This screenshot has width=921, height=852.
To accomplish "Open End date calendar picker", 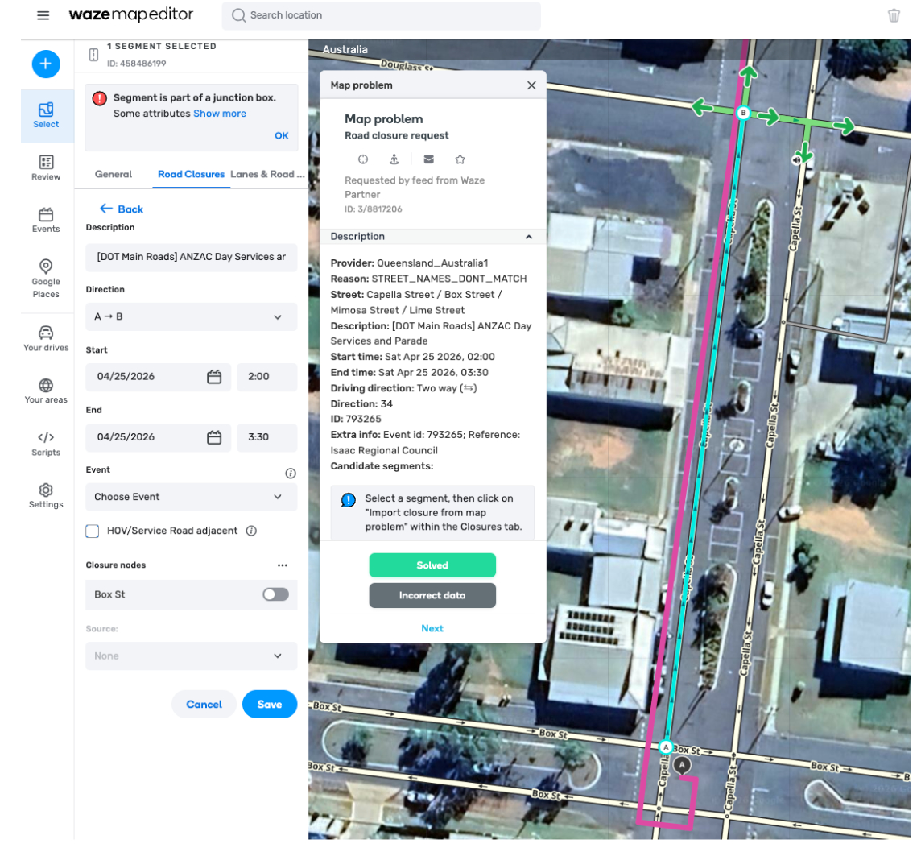I will tap(214, 437).
